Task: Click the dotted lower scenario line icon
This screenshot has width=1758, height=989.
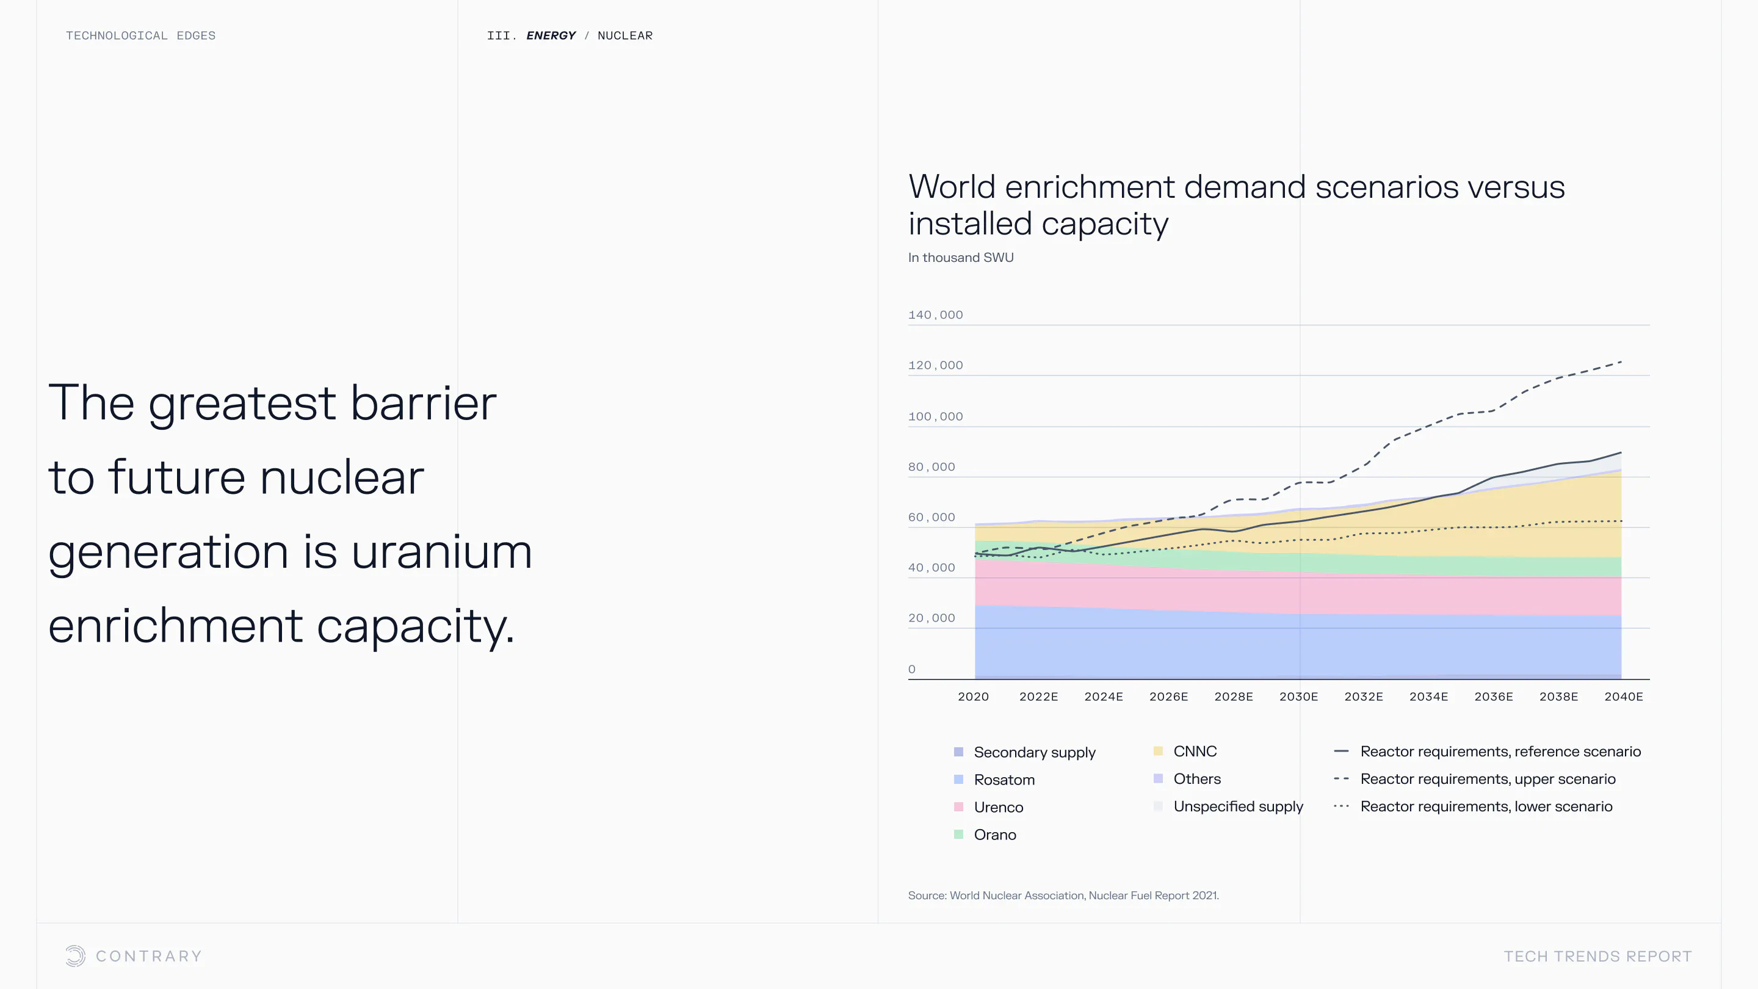Action: click(1340, 806)
